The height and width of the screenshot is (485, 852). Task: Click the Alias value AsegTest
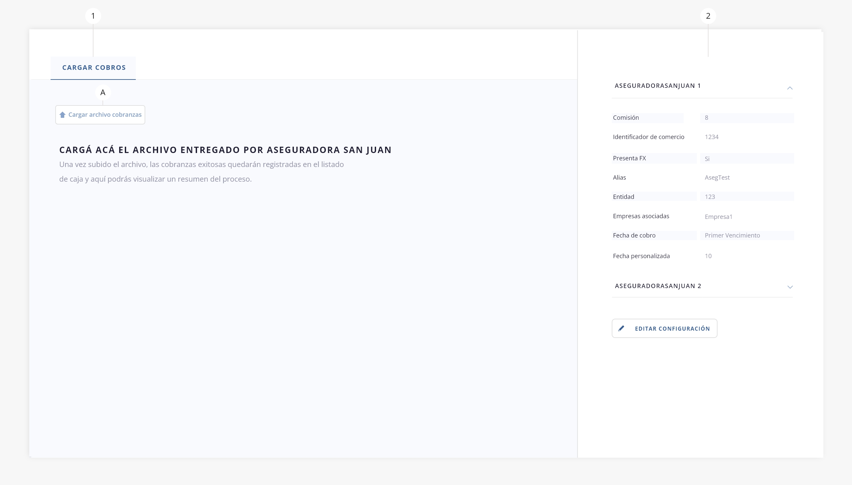point(717,178)
